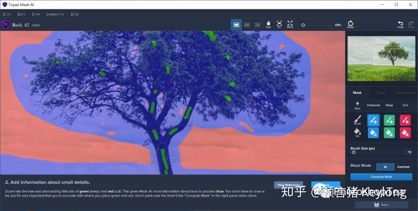Viewport: 418px width, 211px height.
Task: Run the Auto mask lightning icon
Action: tap(358, 105)
